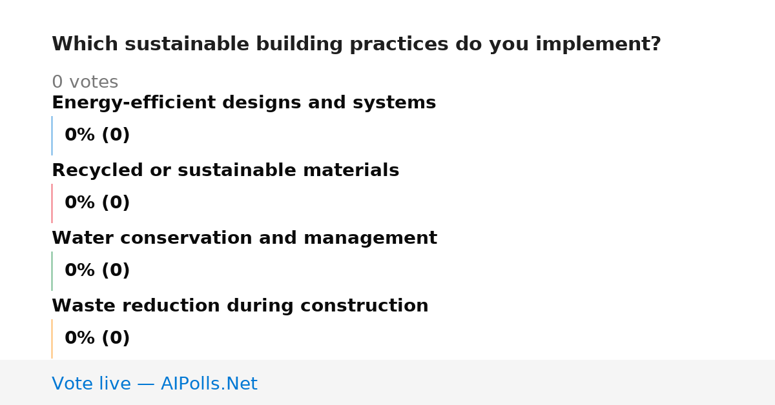Click the 0 votes counter

pos(85,83)
